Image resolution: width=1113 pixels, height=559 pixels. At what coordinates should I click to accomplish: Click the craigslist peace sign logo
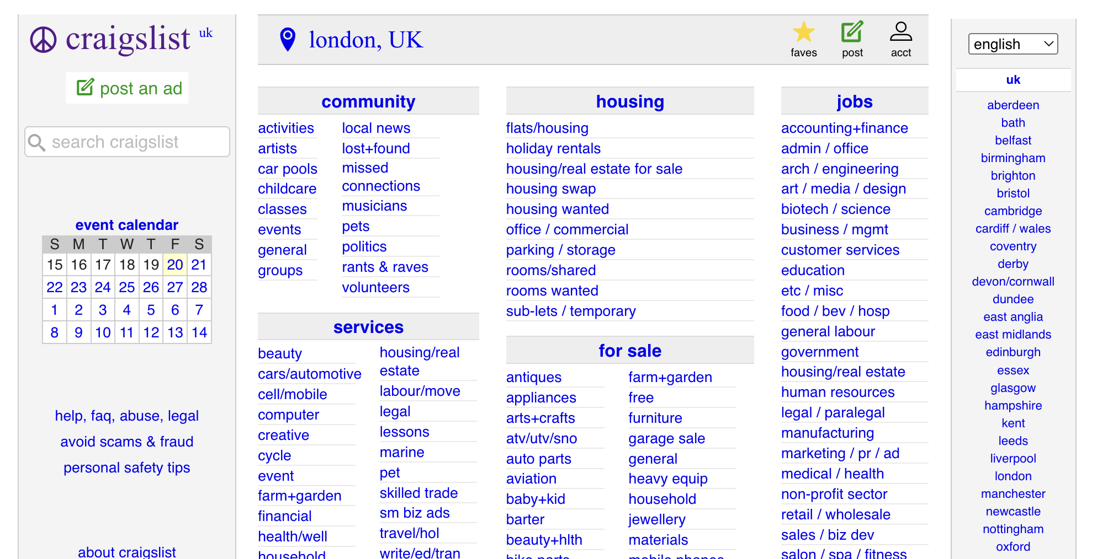[x=43, y=40]
